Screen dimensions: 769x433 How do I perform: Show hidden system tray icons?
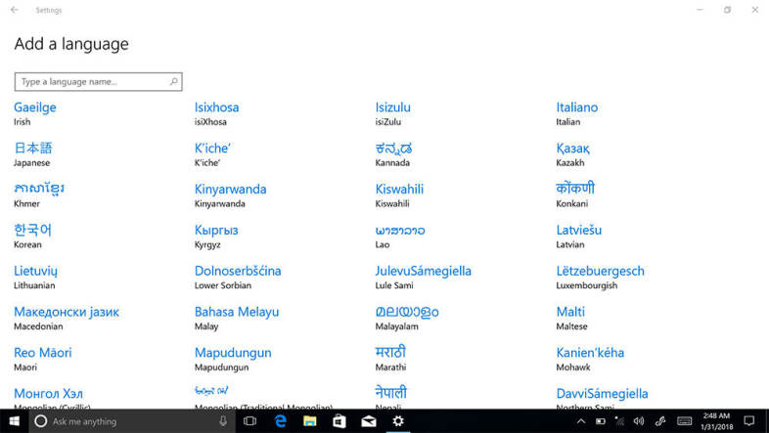pos(580,421)
